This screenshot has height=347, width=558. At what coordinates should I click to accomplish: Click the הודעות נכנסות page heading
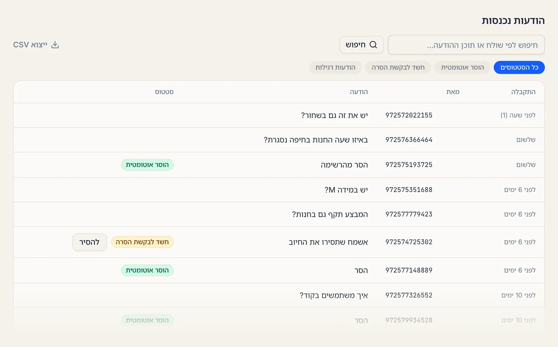tap(513, 21)
